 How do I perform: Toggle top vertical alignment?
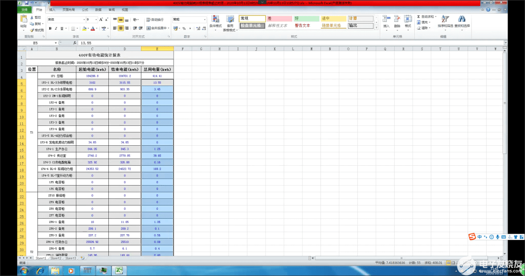coord(115,19)
